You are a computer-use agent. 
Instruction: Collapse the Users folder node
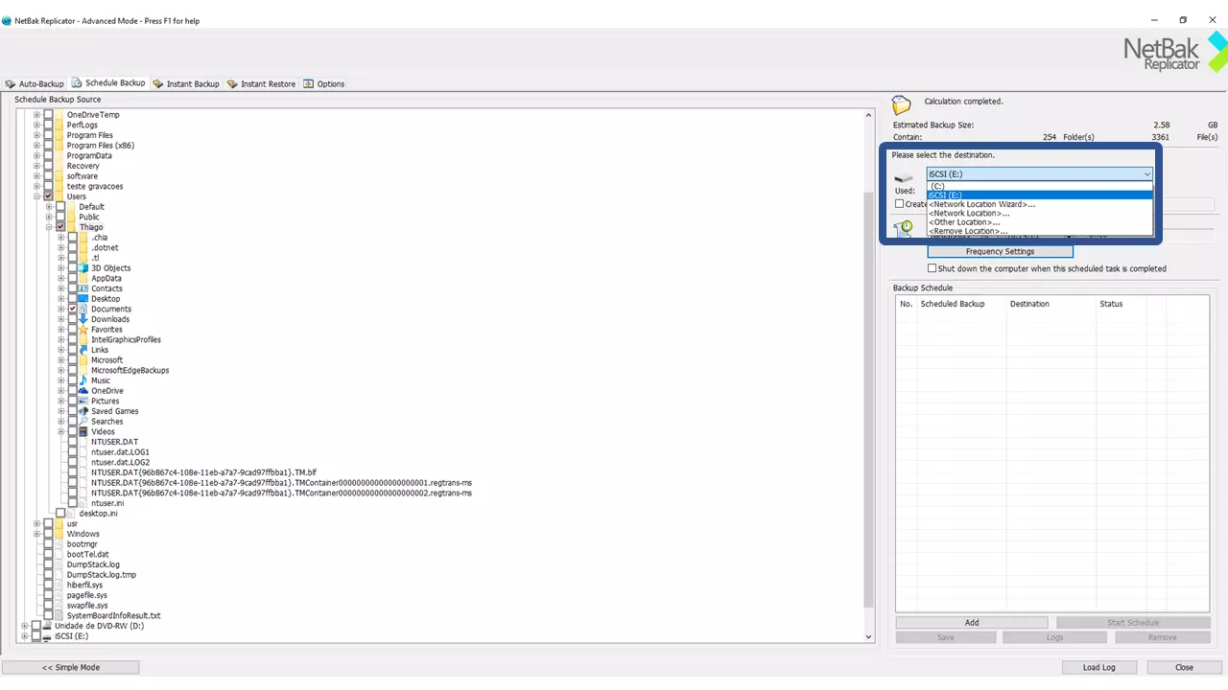tap(37, 196)
